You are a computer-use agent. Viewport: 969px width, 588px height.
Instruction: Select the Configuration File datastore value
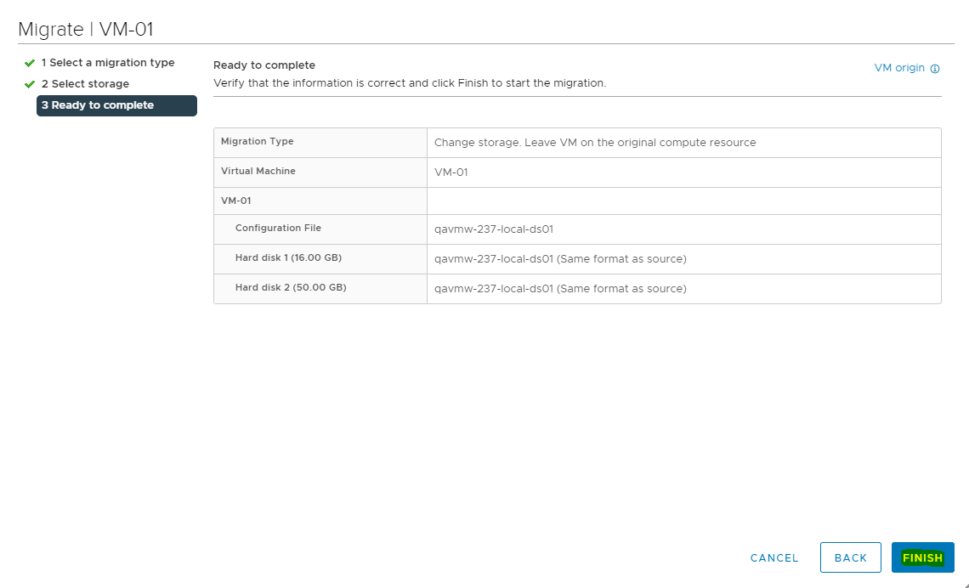[x=494, y=229]
